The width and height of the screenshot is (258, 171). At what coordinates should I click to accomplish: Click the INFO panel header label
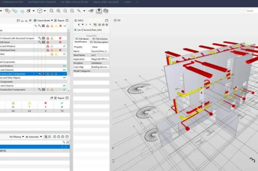(80, 20)
